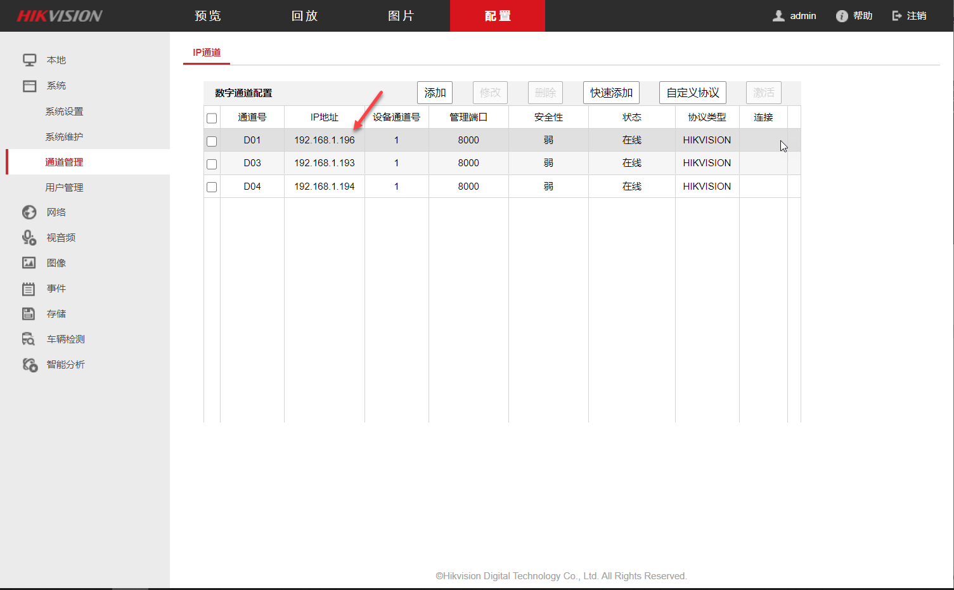Click the 状态 column header
954x590 pixels.
click(632, 117)
